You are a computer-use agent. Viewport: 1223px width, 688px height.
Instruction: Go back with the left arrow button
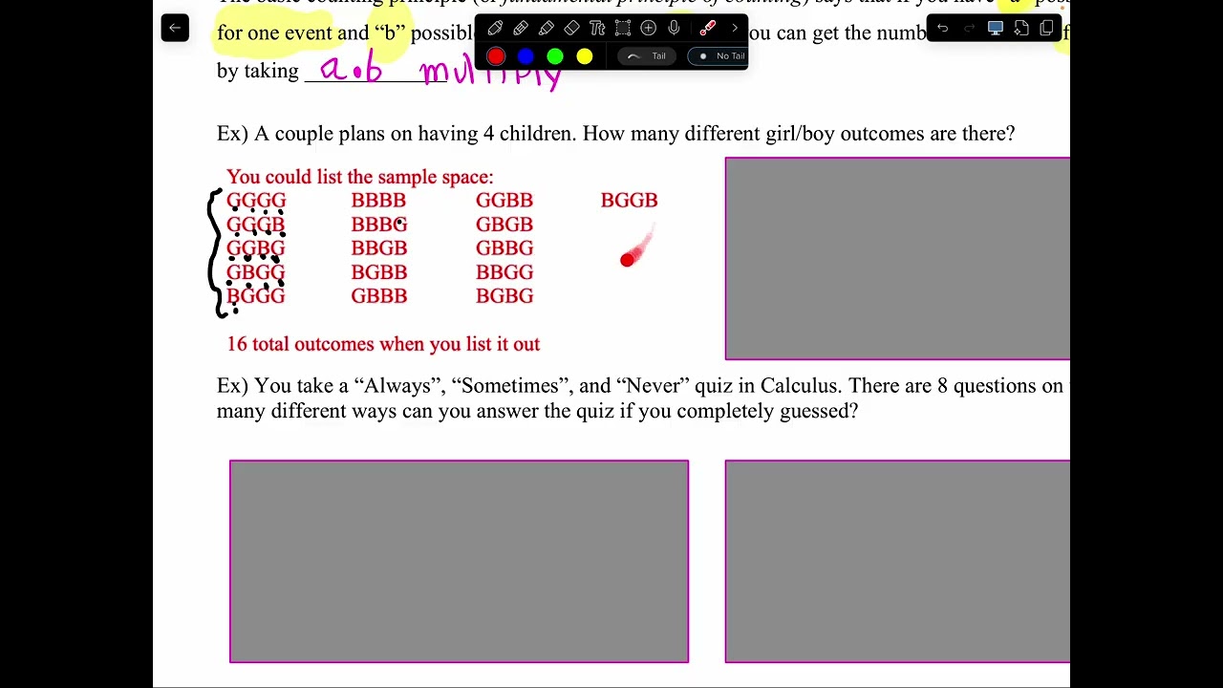[175, 28]
